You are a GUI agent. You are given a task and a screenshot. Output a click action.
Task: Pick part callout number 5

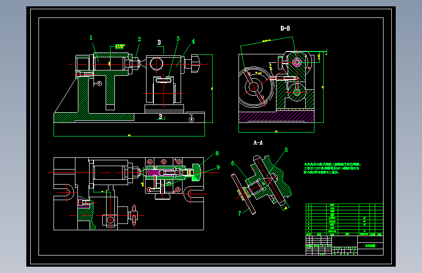[x=286, y=150]
